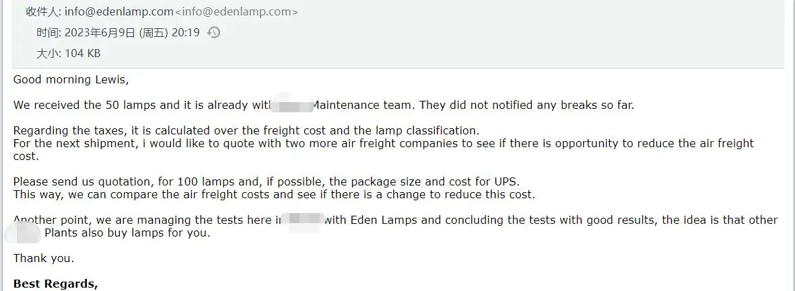
Task: Click the date 2023年6月9日 (周五) 20:19
Action: [132, 32]
